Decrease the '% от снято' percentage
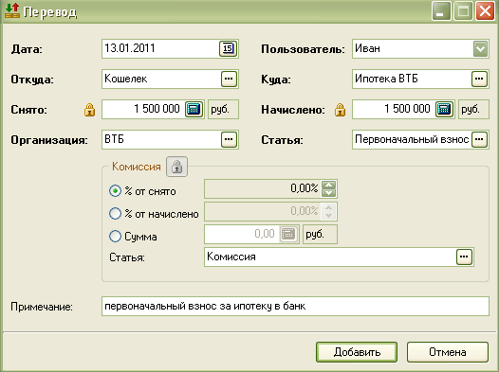Image resolution: width=499 pixels, height=372 pixels. pos(329,193)
